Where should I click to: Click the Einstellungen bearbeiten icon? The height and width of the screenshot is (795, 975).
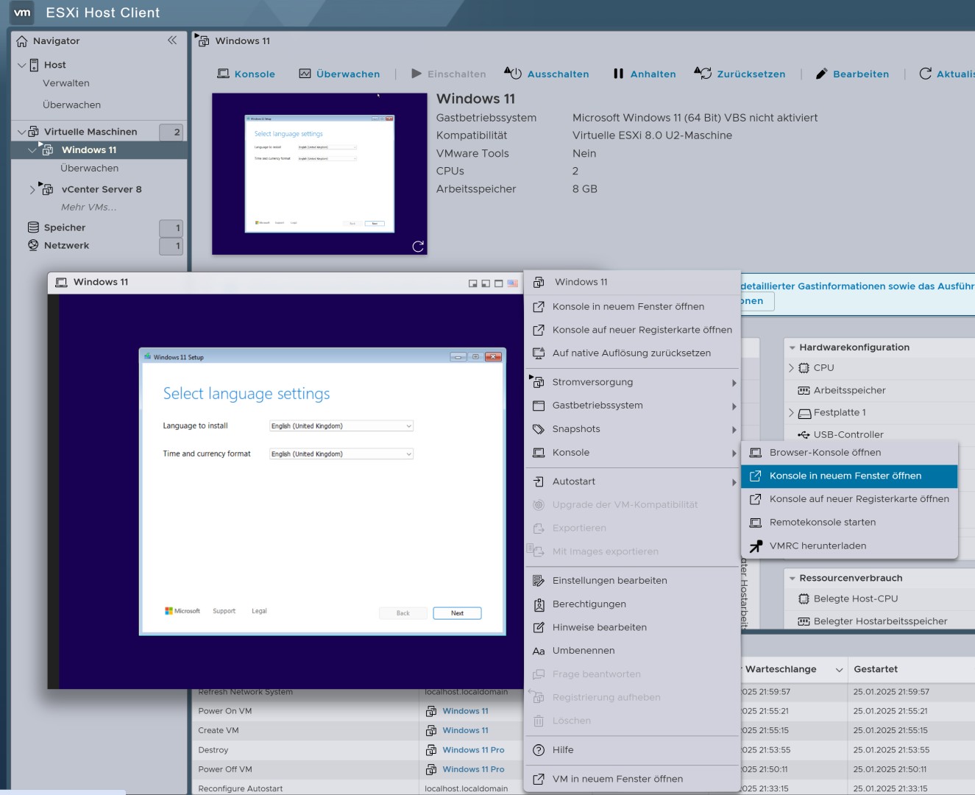539,581
